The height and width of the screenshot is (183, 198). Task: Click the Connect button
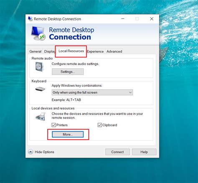pos(117,152)
